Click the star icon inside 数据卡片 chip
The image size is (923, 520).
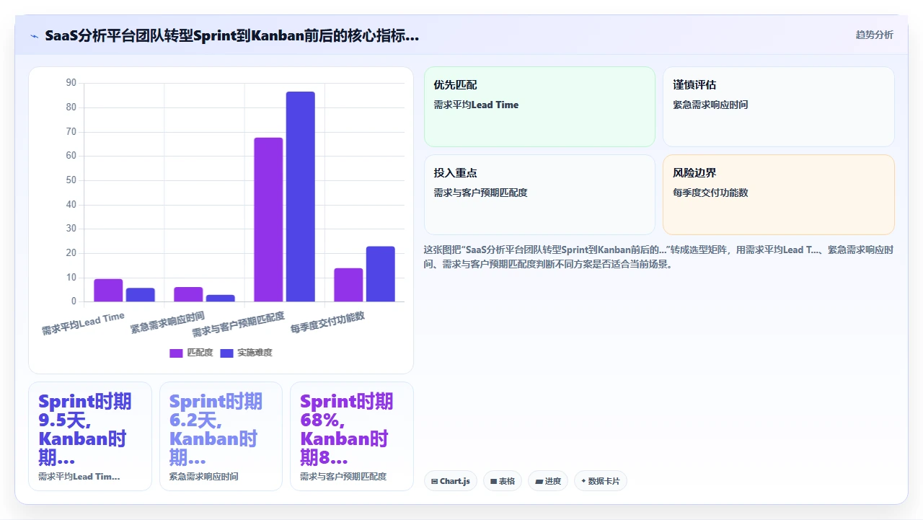click(583, 480)
